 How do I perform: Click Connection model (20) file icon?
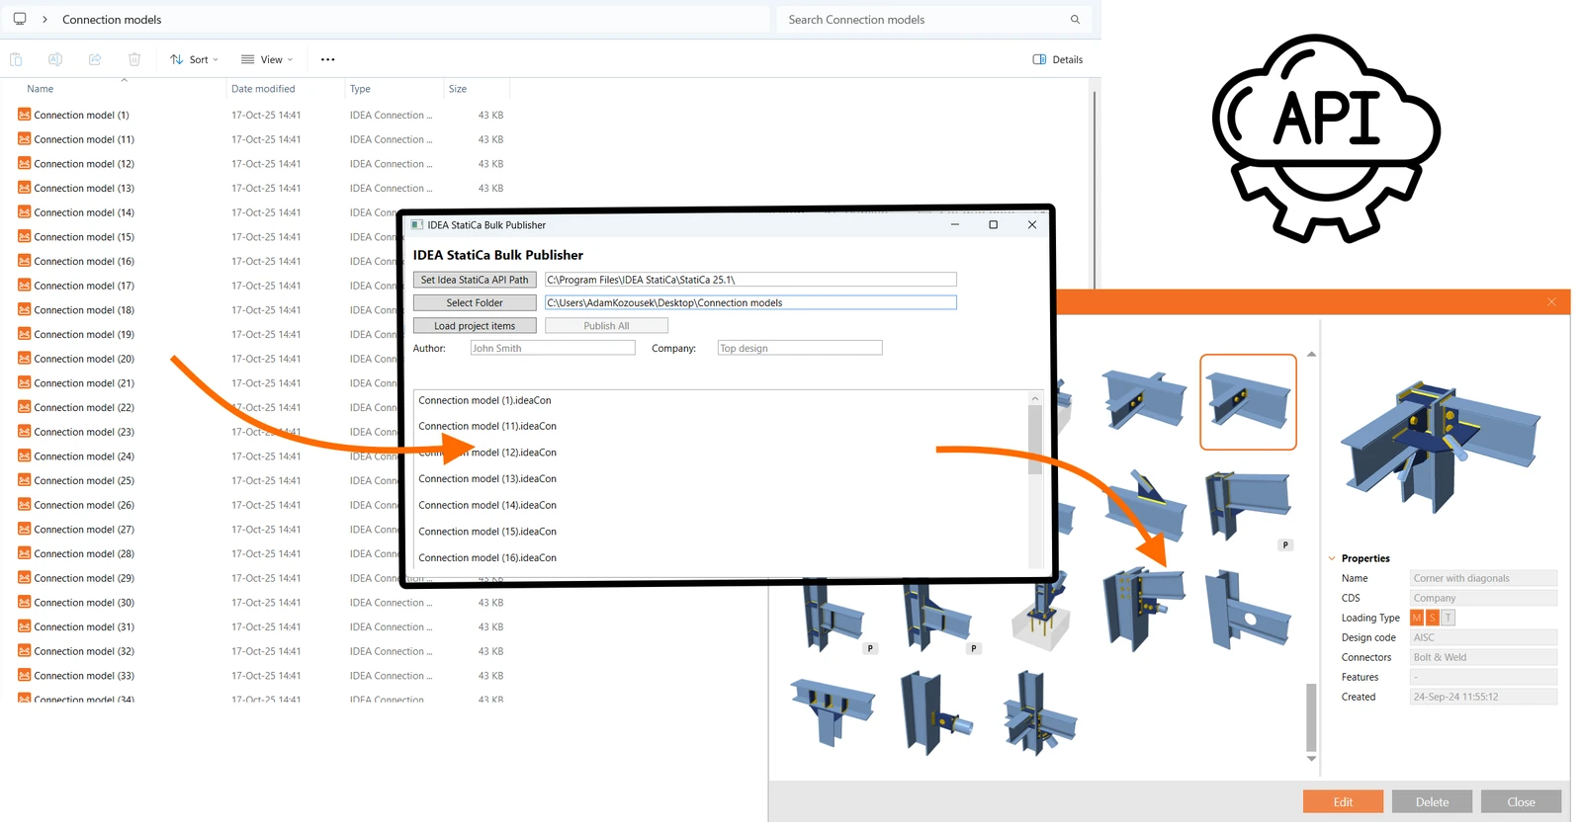[25, 359]
